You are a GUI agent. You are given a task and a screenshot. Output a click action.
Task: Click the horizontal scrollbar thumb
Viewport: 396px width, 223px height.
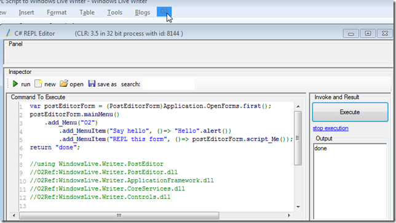pos(119,216)
